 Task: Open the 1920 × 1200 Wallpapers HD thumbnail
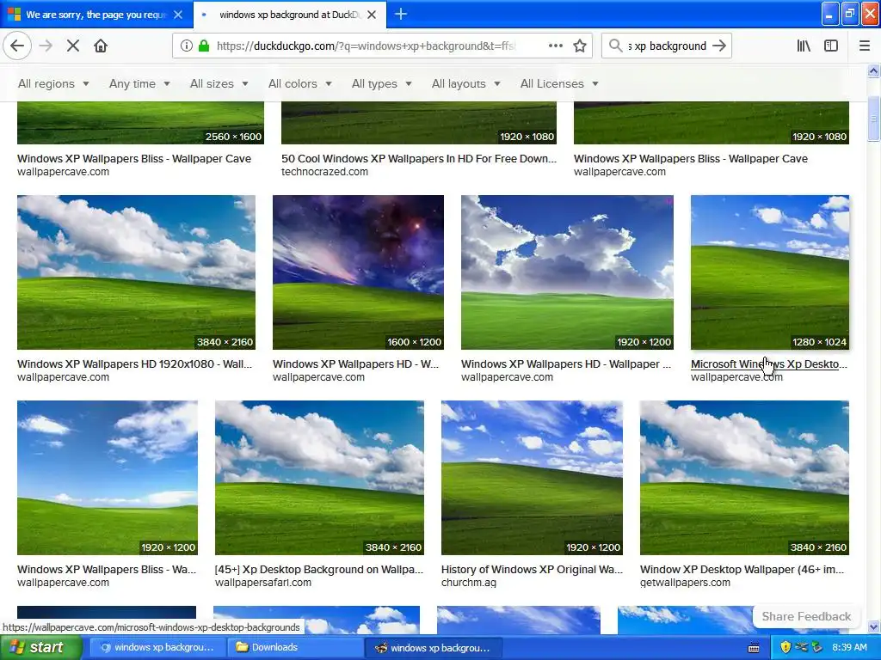coord(567,272)
